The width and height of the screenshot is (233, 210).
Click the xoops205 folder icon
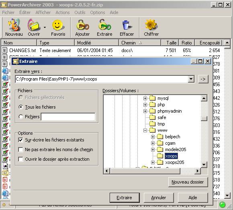[x=160, y=162]
